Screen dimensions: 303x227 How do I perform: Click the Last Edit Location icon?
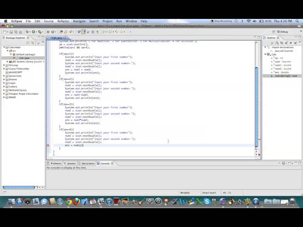point(116,32)
